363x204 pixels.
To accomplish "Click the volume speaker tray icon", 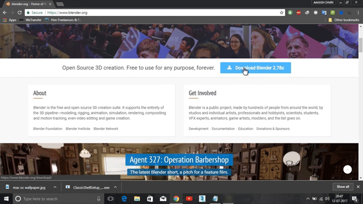I will click(327, 199).
